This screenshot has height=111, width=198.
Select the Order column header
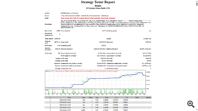click(x=91, y=98)
